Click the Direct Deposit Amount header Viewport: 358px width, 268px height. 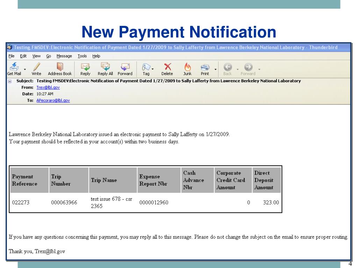267,180
